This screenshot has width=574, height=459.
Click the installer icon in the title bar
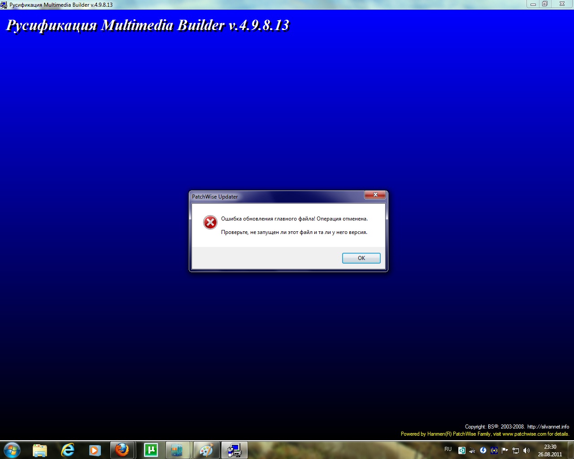pos(4,5)
